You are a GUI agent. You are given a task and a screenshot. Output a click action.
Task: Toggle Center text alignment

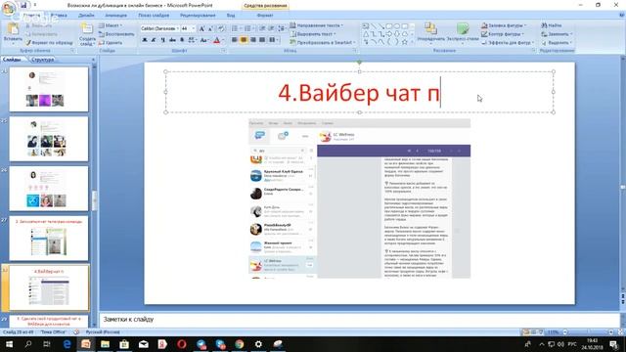click(244, 40)
